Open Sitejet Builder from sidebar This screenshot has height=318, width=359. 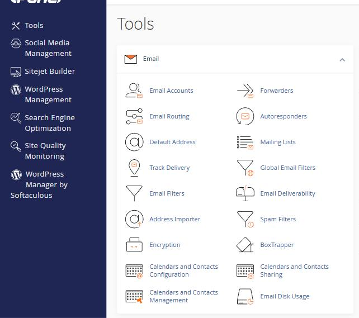pyautogui.click(x=50, y=72)
